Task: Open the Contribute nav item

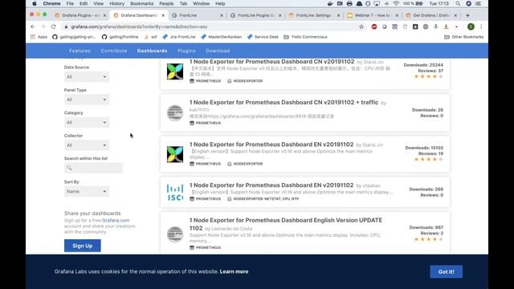Action: click(114, 51)
